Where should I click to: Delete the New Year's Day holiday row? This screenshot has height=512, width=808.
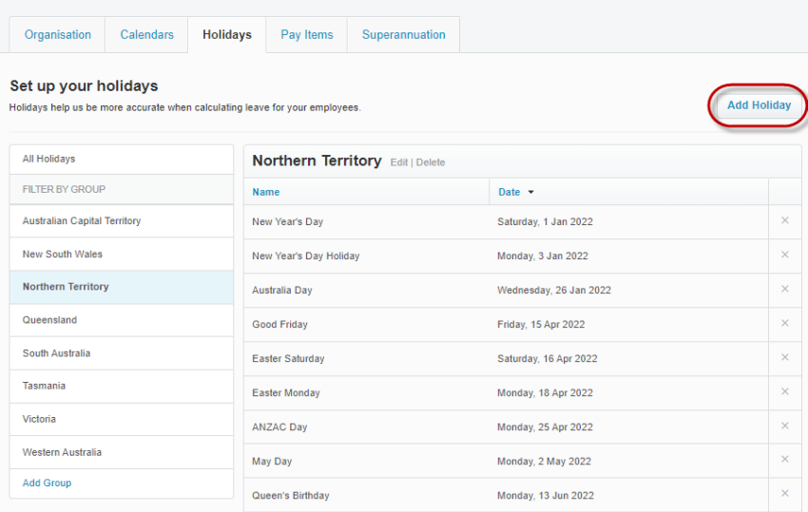click(784, 220)
